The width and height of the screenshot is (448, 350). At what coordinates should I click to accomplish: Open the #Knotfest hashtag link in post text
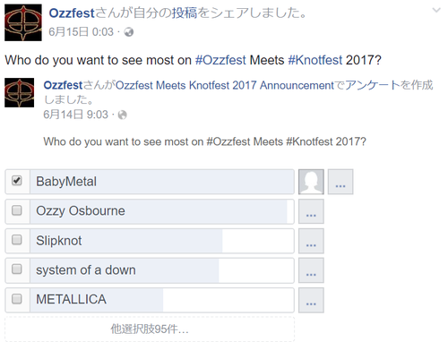pyautogui.click(x=315, y=60)
